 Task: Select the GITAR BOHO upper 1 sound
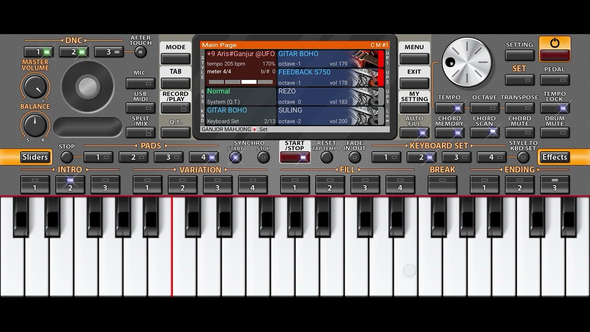330,59
